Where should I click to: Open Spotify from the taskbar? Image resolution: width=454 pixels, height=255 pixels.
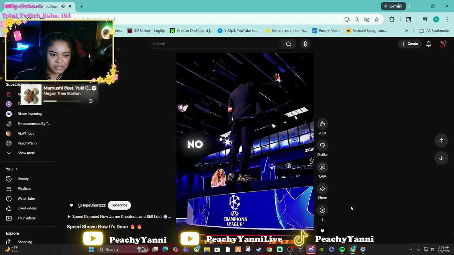pyautogui.click(x=342, y=249)
